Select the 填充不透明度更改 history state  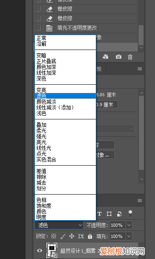86,28
